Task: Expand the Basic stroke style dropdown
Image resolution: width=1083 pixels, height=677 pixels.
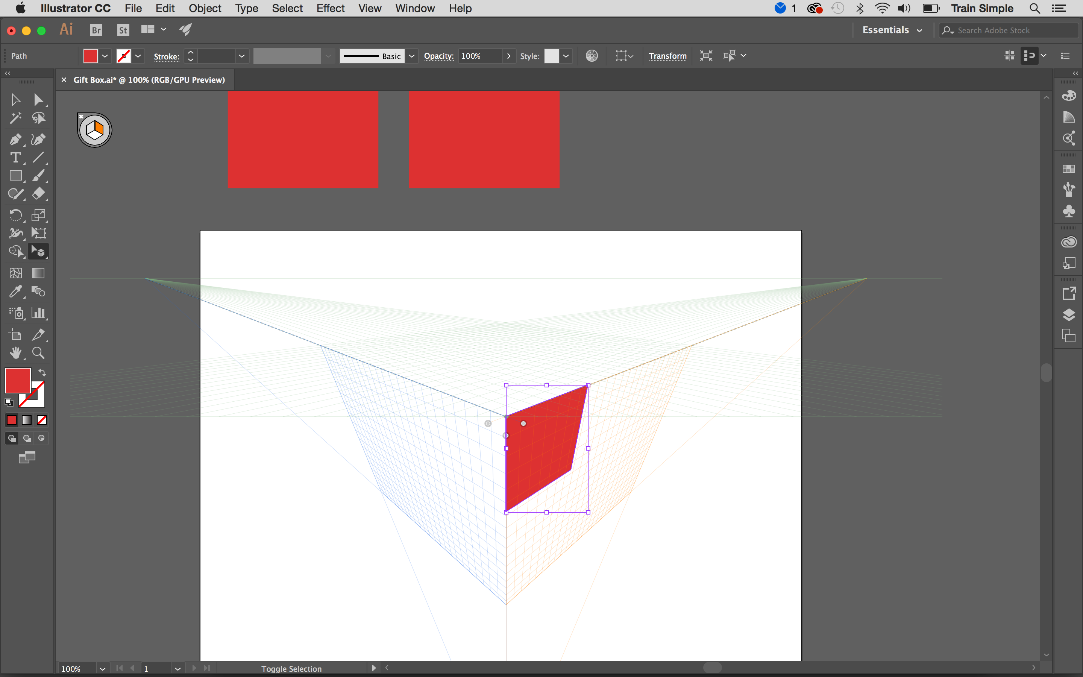Action: (x=411, y=55)
